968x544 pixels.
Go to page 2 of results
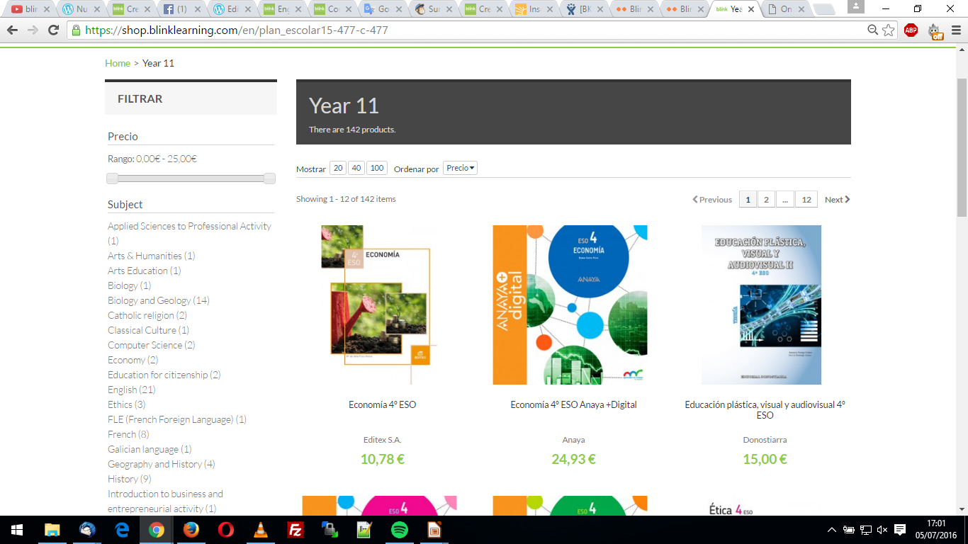766,199
